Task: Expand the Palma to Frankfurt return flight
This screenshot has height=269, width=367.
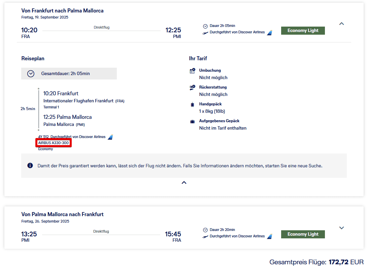Action: (x=341, y=228)
